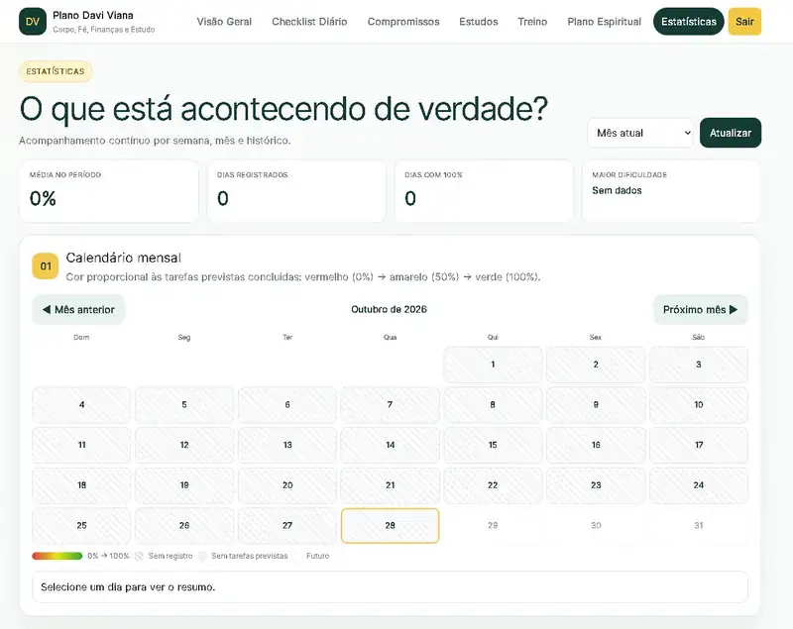The width and height of the screenshot is (793, 629).
Task: Expand the Mês atual period dropdown
Action: 640,133
